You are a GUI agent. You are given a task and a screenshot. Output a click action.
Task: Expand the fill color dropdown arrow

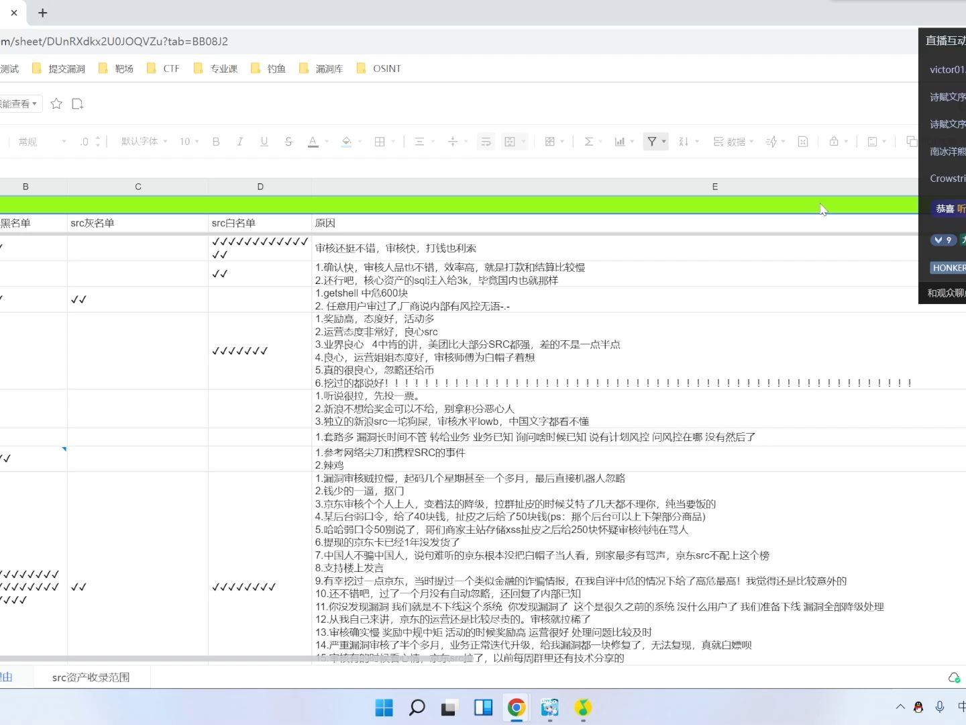click(x=360, y=142)
